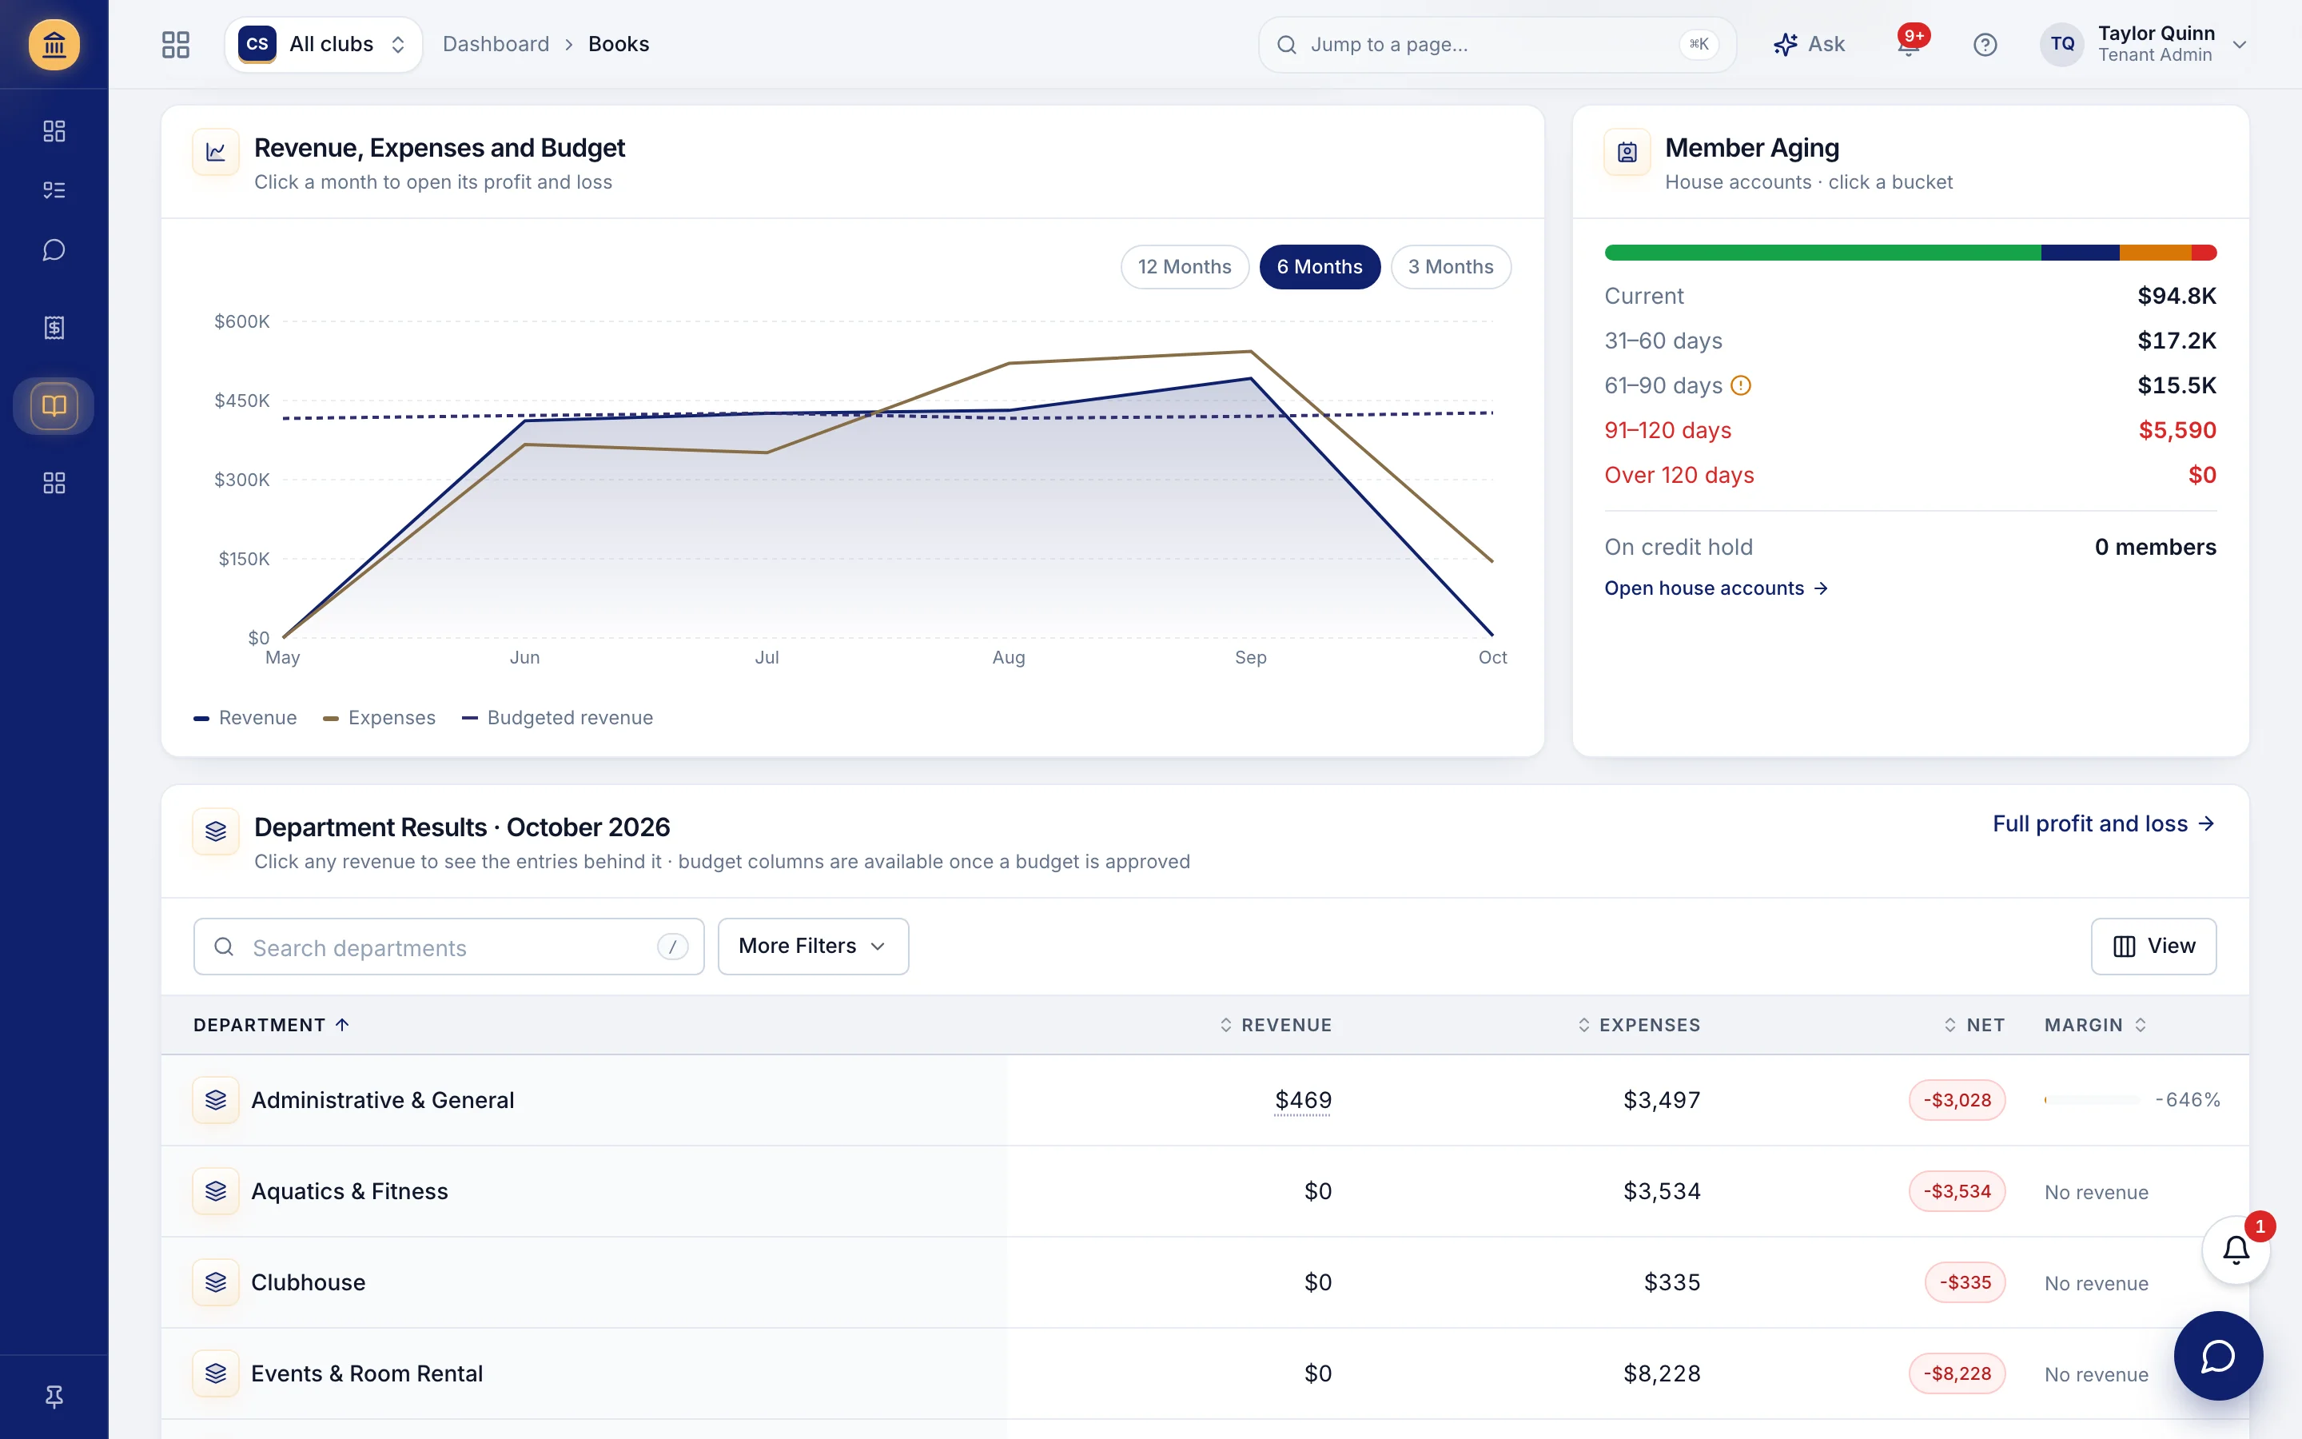Image resolution: width=2302 pixels, height=1439 pixels.
Task: Select the 3 Months range
Action: 1451,268
